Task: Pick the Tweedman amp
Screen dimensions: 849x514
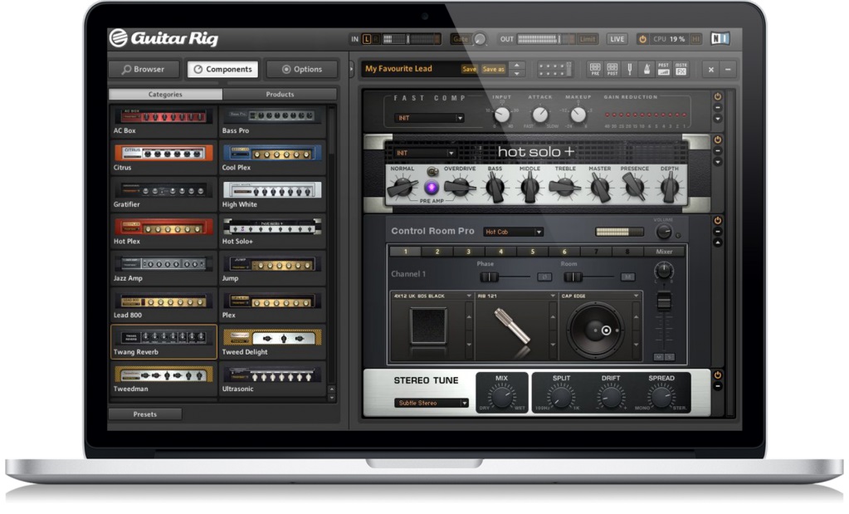Action: [x=163, y=379]
